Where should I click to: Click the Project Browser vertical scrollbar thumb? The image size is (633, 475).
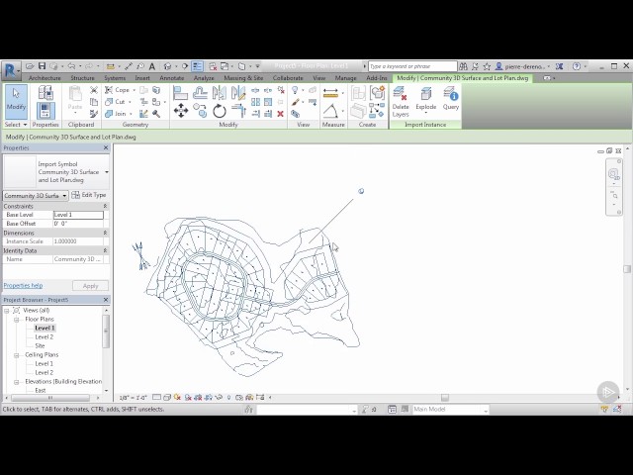pos(106,332)
